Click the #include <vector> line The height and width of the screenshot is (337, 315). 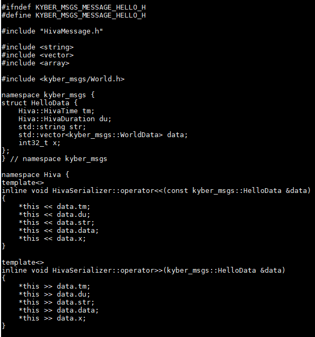38,55
